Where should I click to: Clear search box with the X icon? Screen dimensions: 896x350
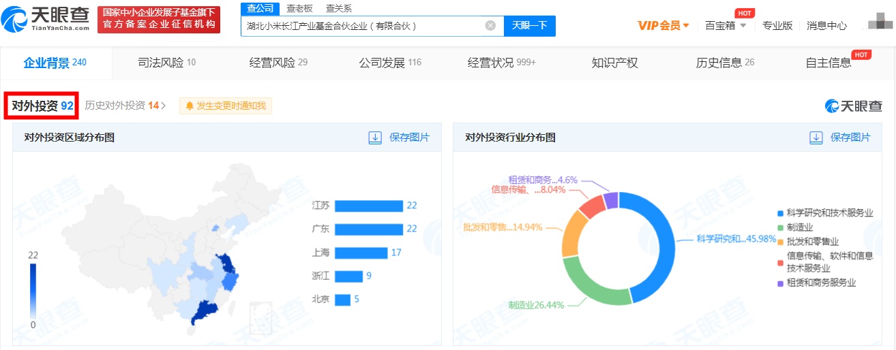(x=490, y=26)
